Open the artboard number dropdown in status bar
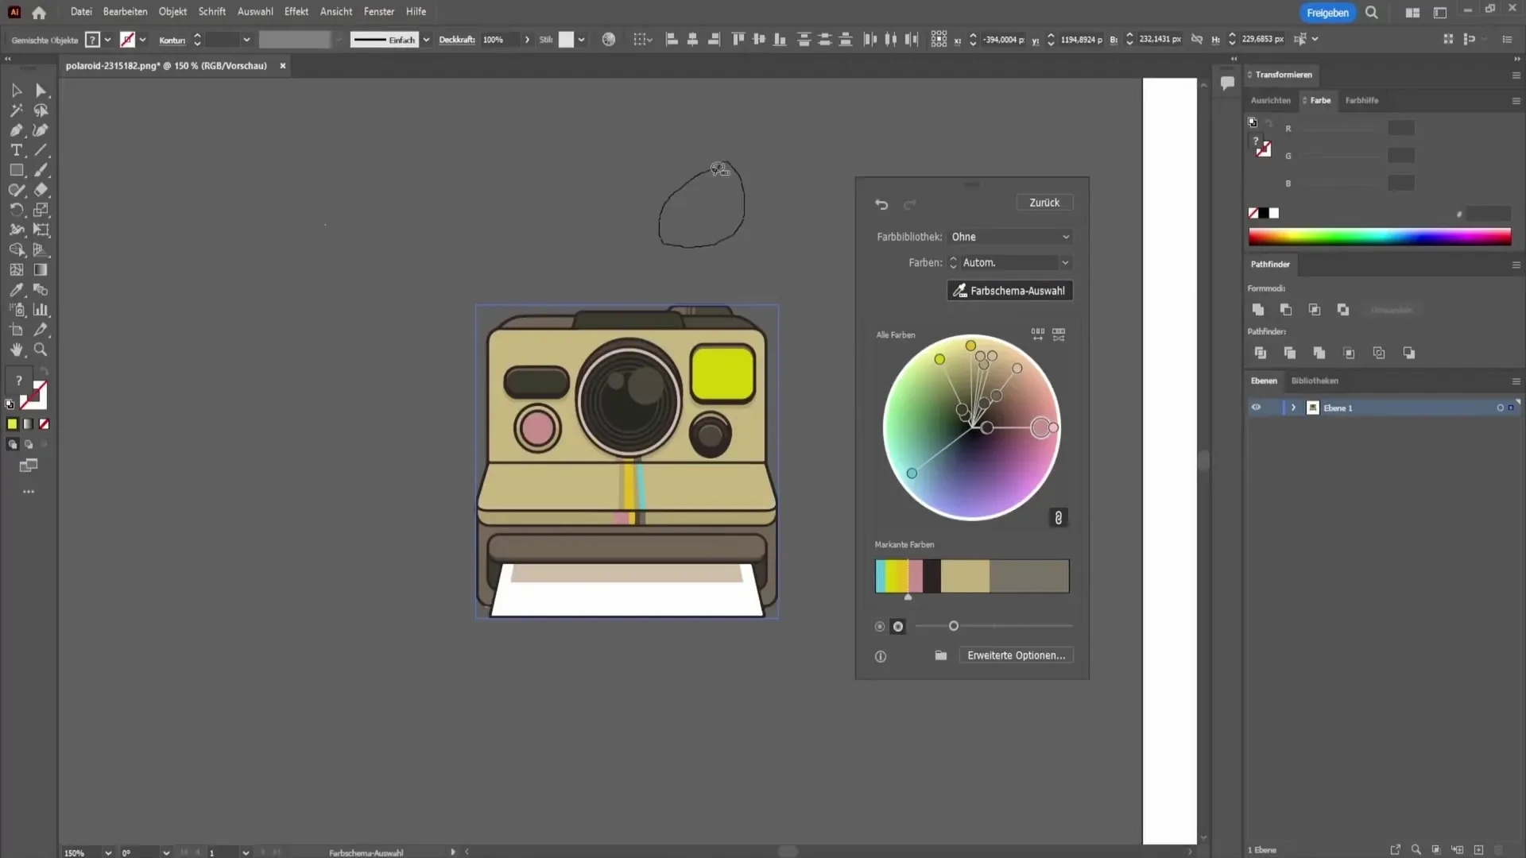The height and width of the screenshot is (858, 1526). [246, 852]
